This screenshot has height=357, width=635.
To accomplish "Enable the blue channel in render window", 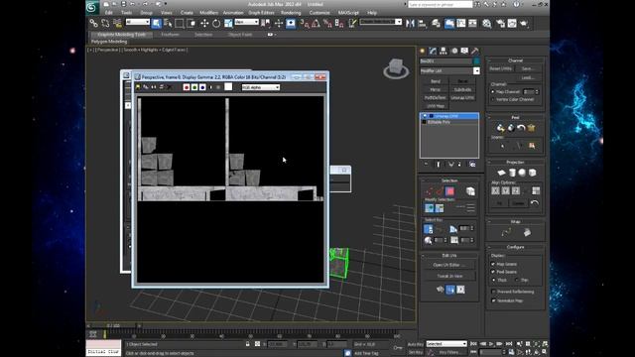I will [x=202, y=87].
